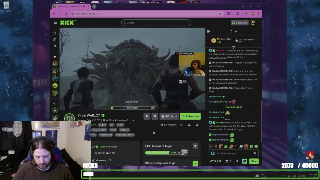Toggle follow heart button beside Gift Subs
Viewport: 320px width, 180px height.
click(x=155, y=116)
